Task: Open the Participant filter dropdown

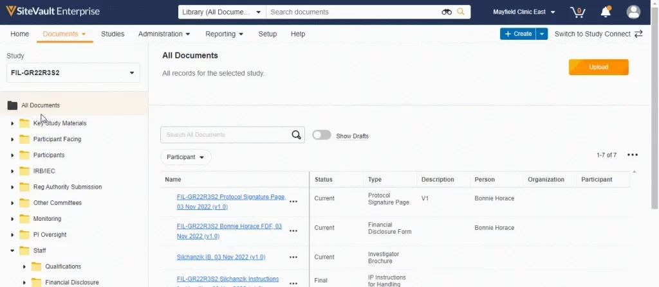Action: click(185, 157)
